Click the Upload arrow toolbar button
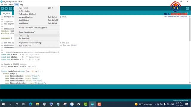Image resolution: width=191 pixels, height=107 pixels. 6,8
